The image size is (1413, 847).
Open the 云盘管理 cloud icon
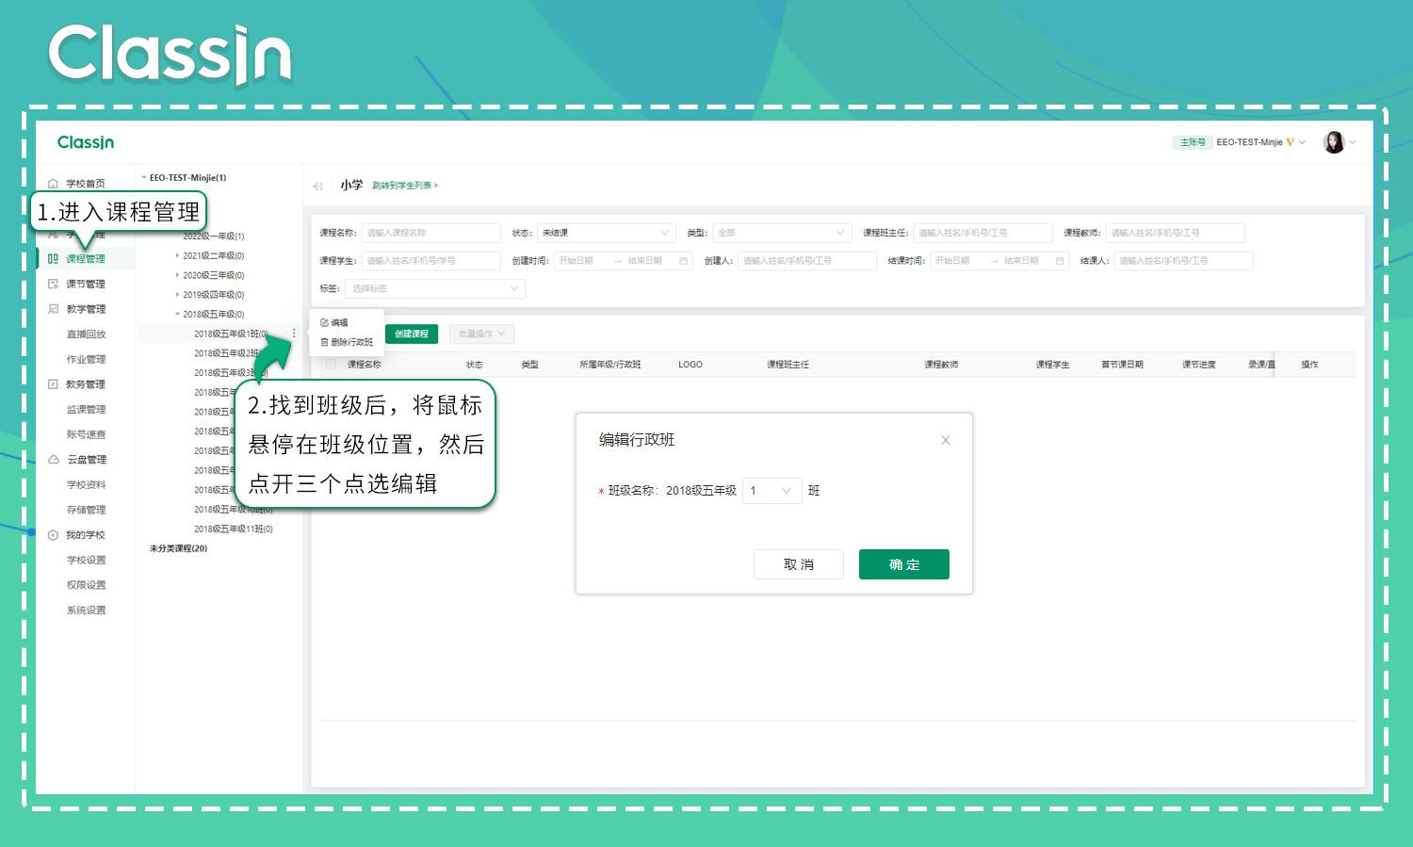point(54,460)
